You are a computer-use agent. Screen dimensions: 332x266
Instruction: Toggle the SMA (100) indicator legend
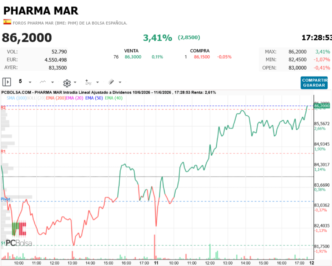click(16, 98)
